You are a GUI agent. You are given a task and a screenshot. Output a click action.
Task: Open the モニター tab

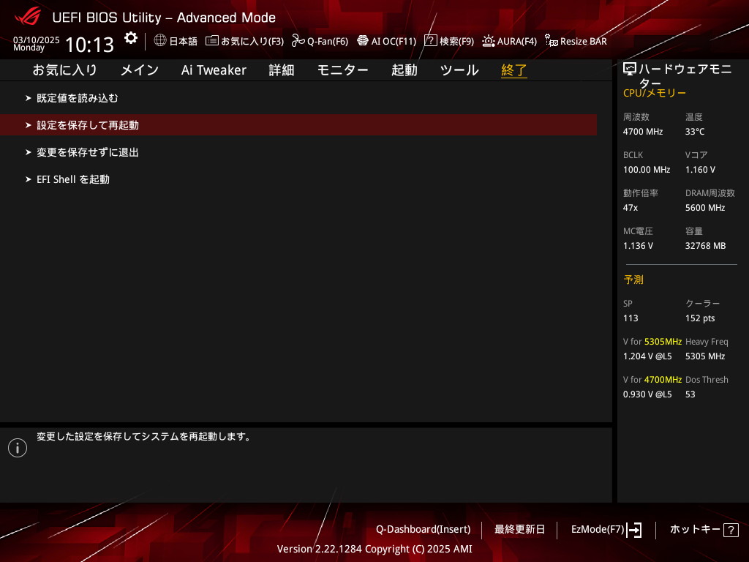(x=342, y=70)
